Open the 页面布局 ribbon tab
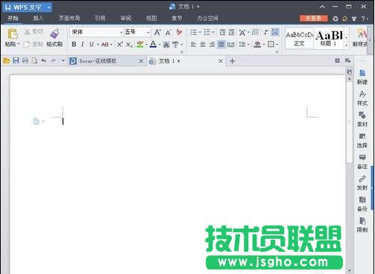The height and width of the screenshot is (274, 375). 69,18
